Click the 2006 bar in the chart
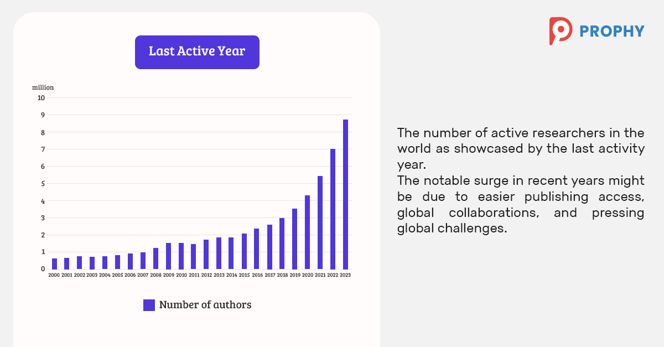This screenshot has width=664, height=347. (130, 261)
